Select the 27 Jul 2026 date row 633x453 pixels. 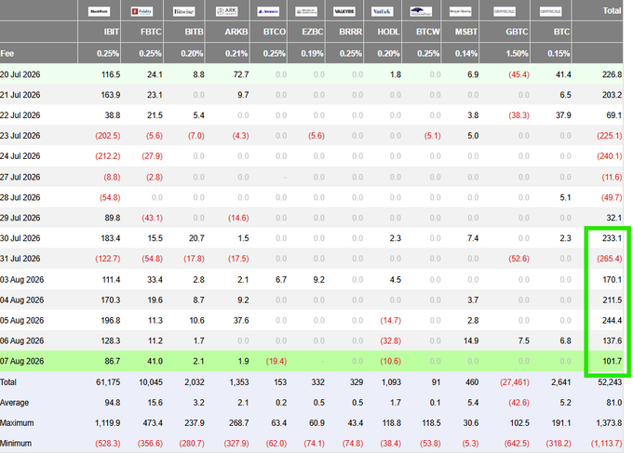[311, 177]
